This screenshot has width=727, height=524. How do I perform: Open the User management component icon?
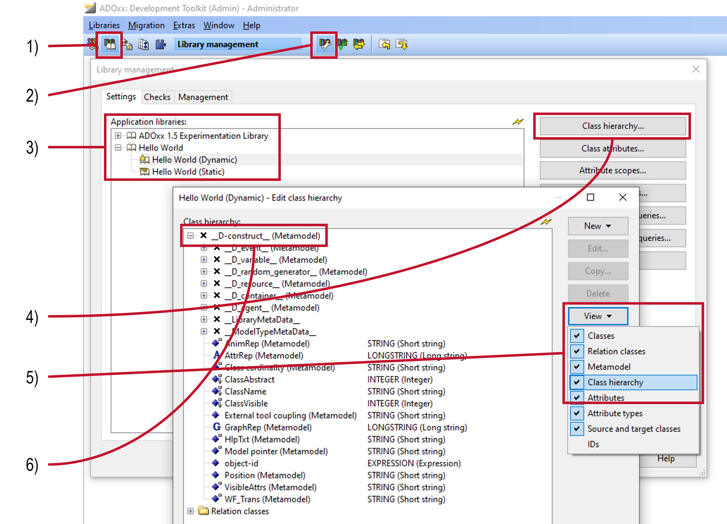coord(92,44)
